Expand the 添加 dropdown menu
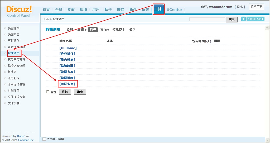Screen dimensions: 270x143 click(x=105, y=30)
